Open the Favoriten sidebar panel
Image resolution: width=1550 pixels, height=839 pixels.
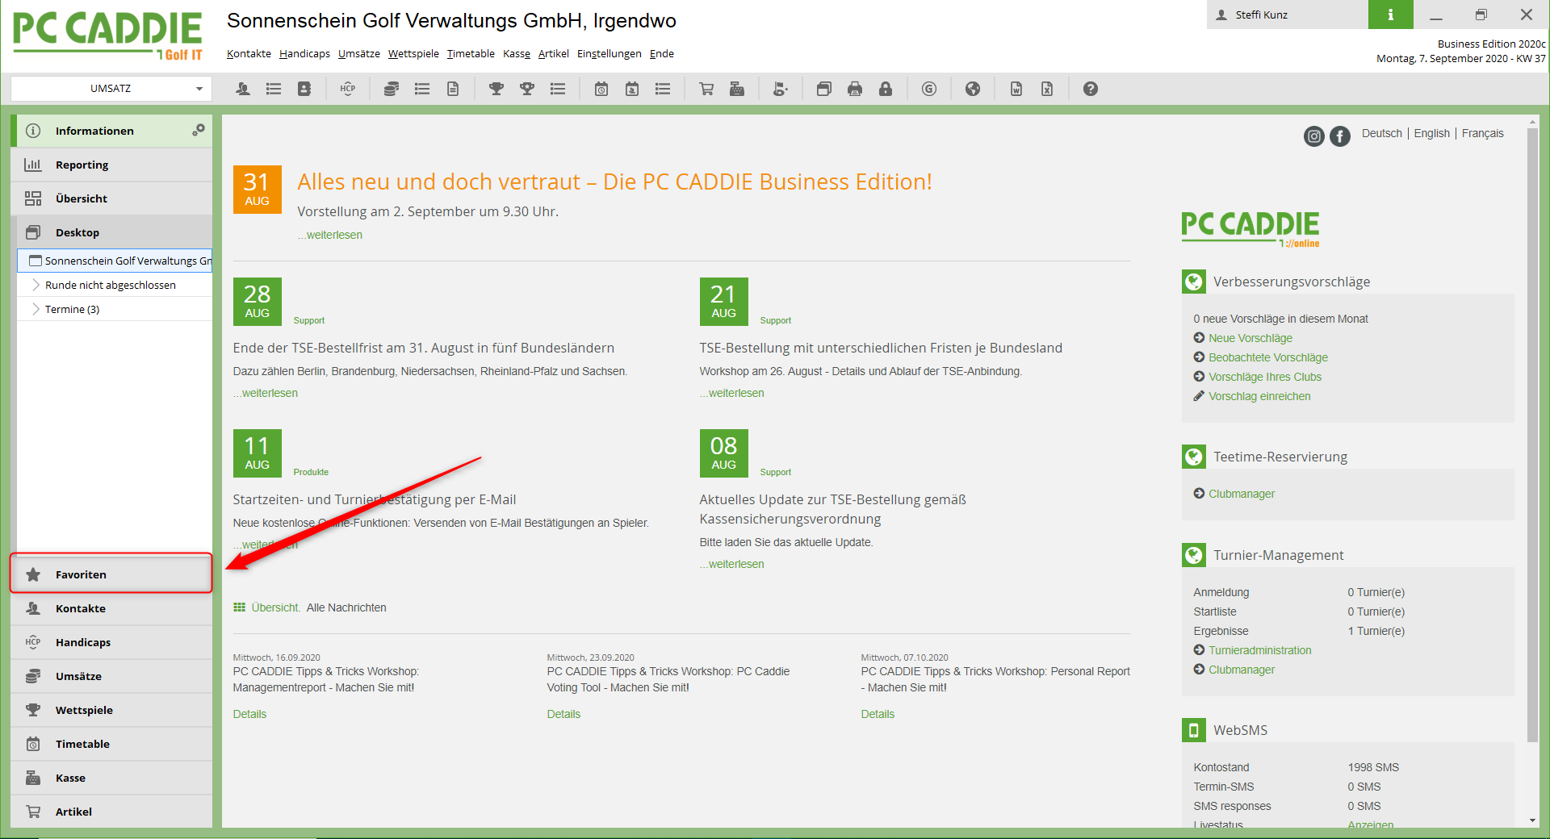[x=111, y=574]
